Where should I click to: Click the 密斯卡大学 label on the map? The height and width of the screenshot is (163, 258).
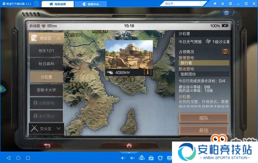(x=79, y=85)
